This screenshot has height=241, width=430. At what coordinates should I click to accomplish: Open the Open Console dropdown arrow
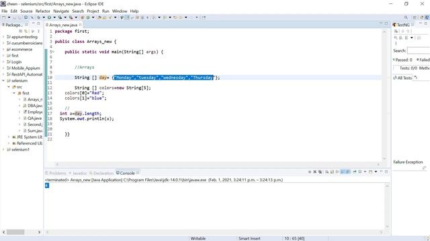tap(376, 172)
